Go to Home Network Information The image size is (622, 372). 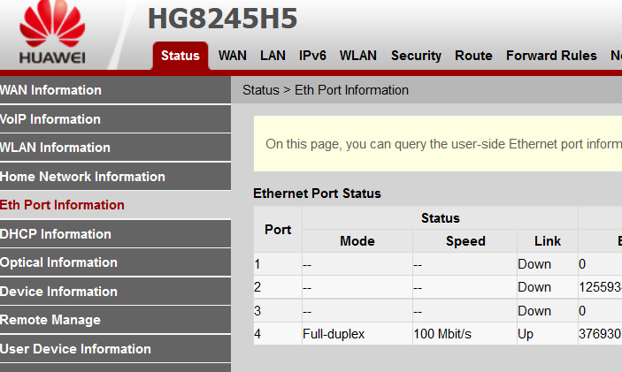[x=115, y=177]
